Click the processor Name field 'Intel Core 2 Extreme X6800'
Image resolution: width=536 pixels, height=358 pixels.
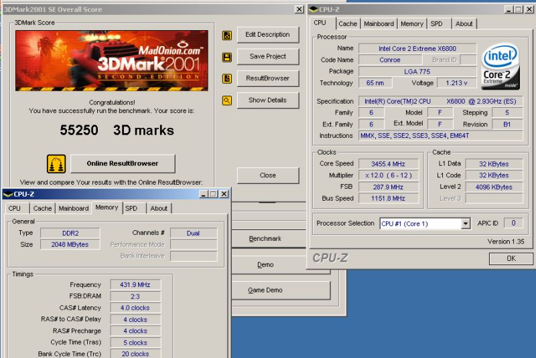click(x=417, y=48)
